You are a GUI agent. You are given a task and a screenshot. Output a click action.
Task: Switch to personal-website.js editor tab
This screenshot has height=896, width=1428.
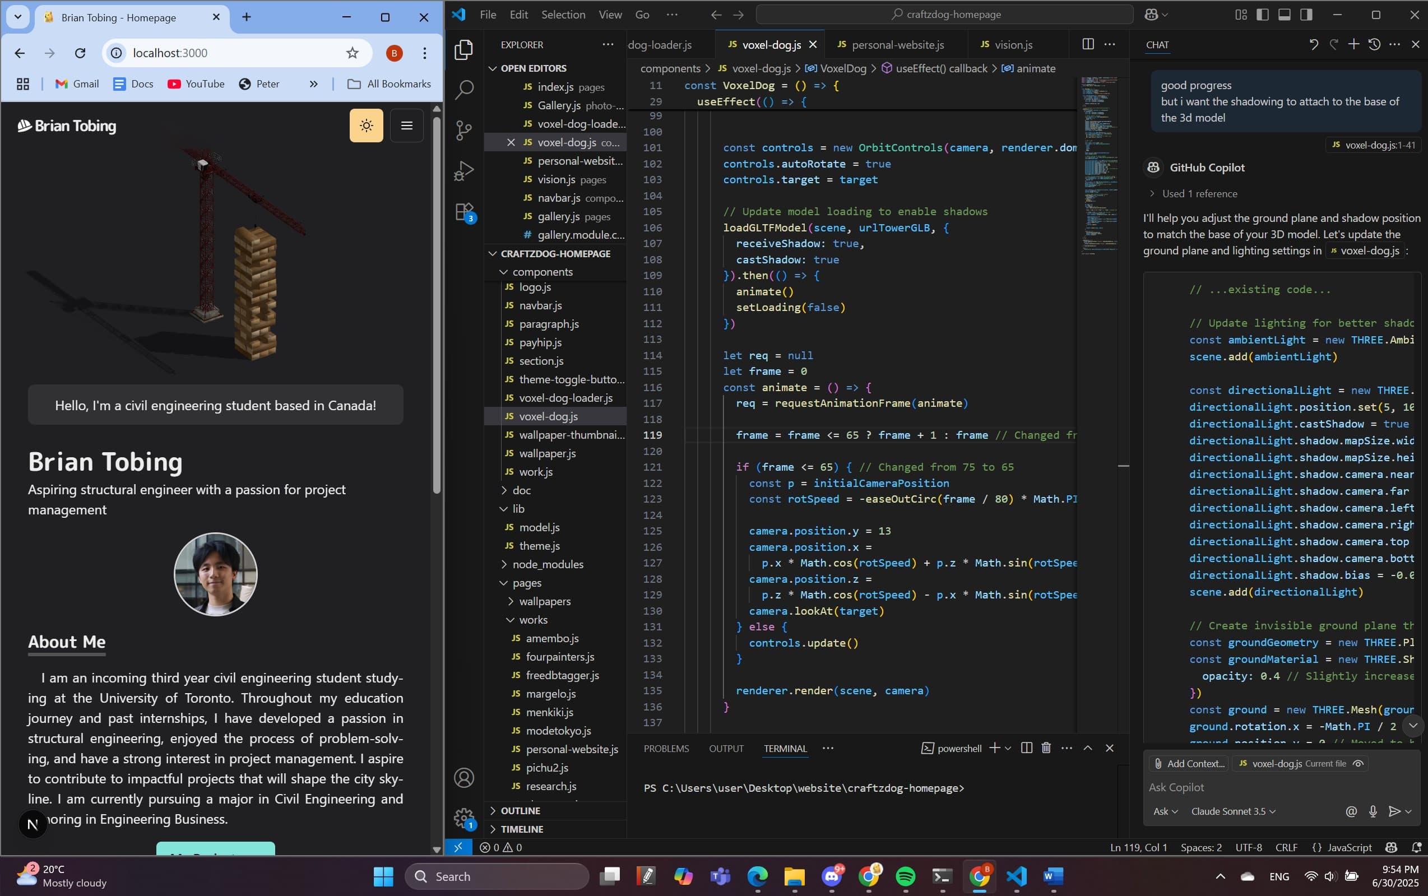click(x=897, y=44)
